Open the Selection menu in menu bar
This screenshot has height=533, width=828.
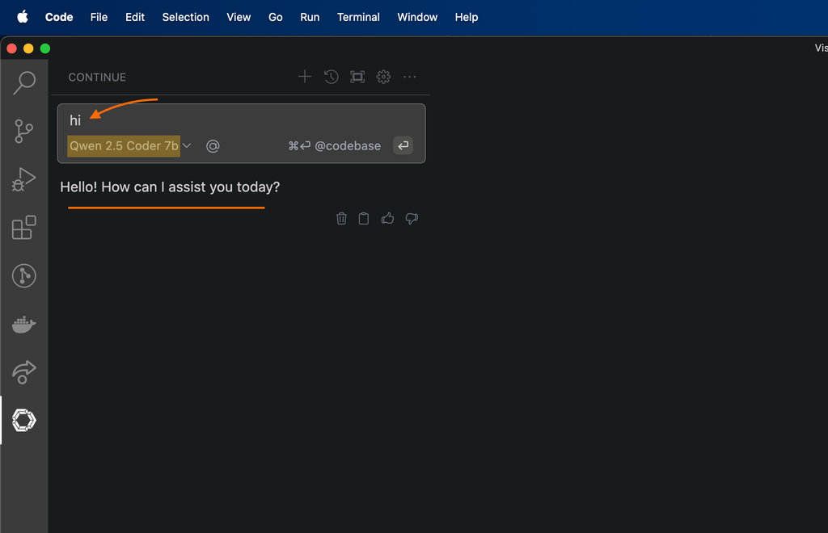coord(185,17)
